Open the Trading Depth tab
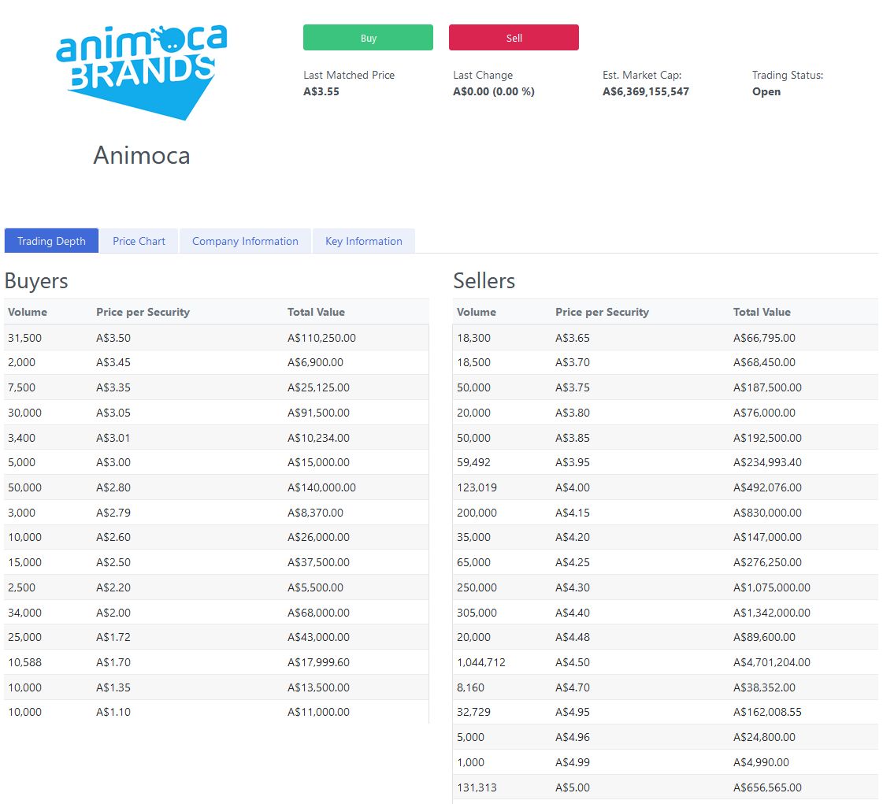 point(51,241)
